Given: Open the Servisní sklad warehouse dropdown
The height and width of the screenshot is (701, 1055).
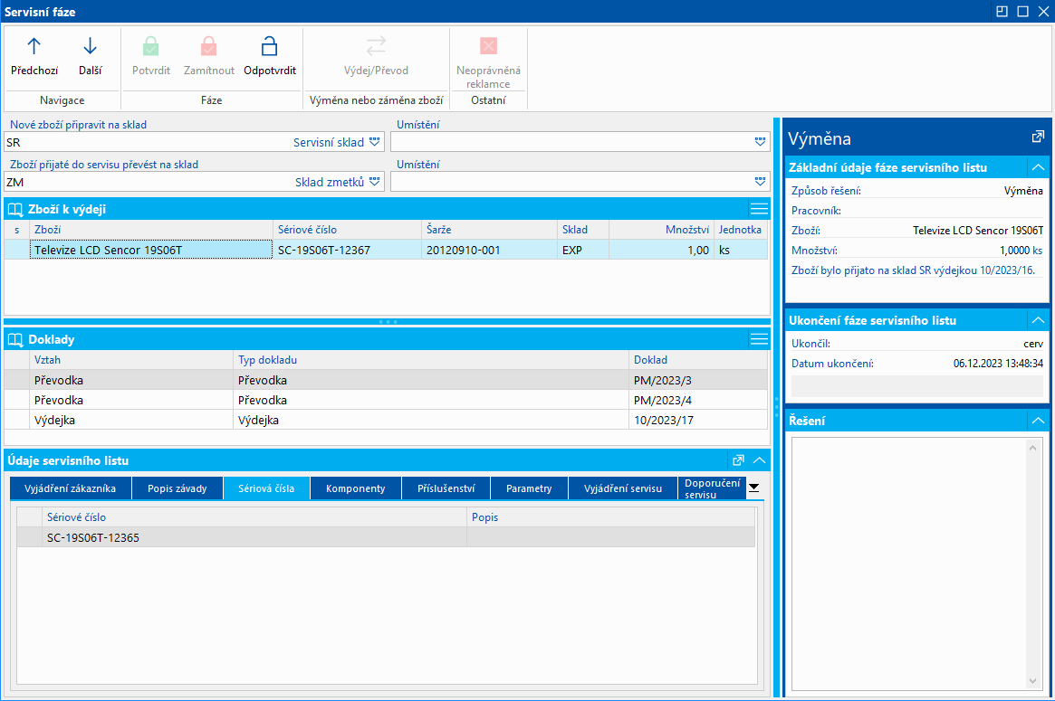Looking at the screenshot, I should click(x=374, y=142).
